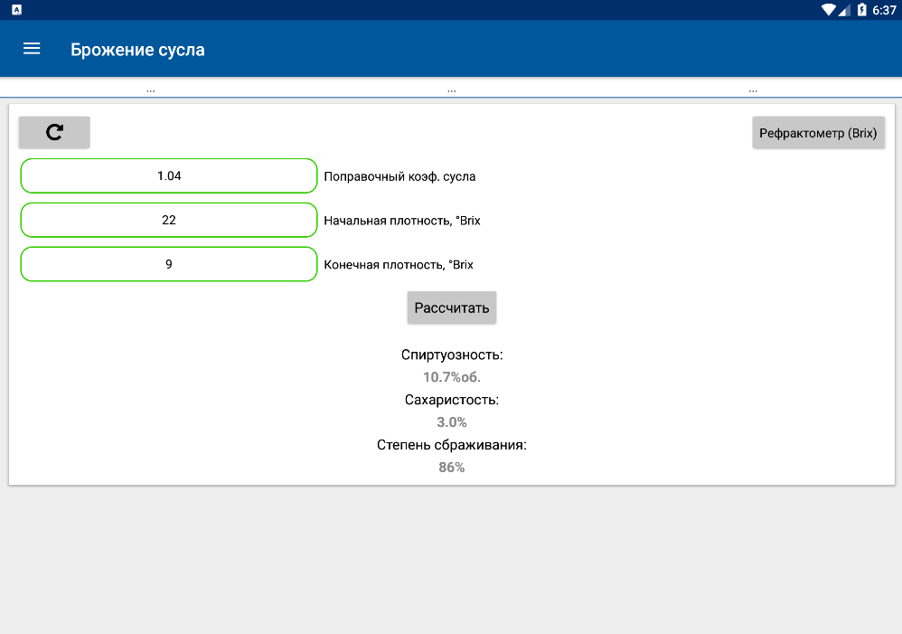Click the 3.0% sugar value
The image size is (902, 634).
coord(452,422)
